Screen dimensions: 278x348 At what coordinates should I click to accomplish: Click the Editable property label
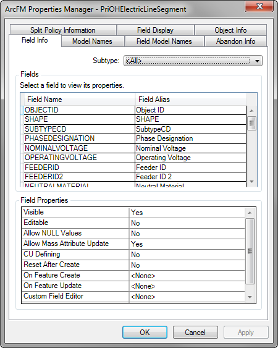coord(36,223)
